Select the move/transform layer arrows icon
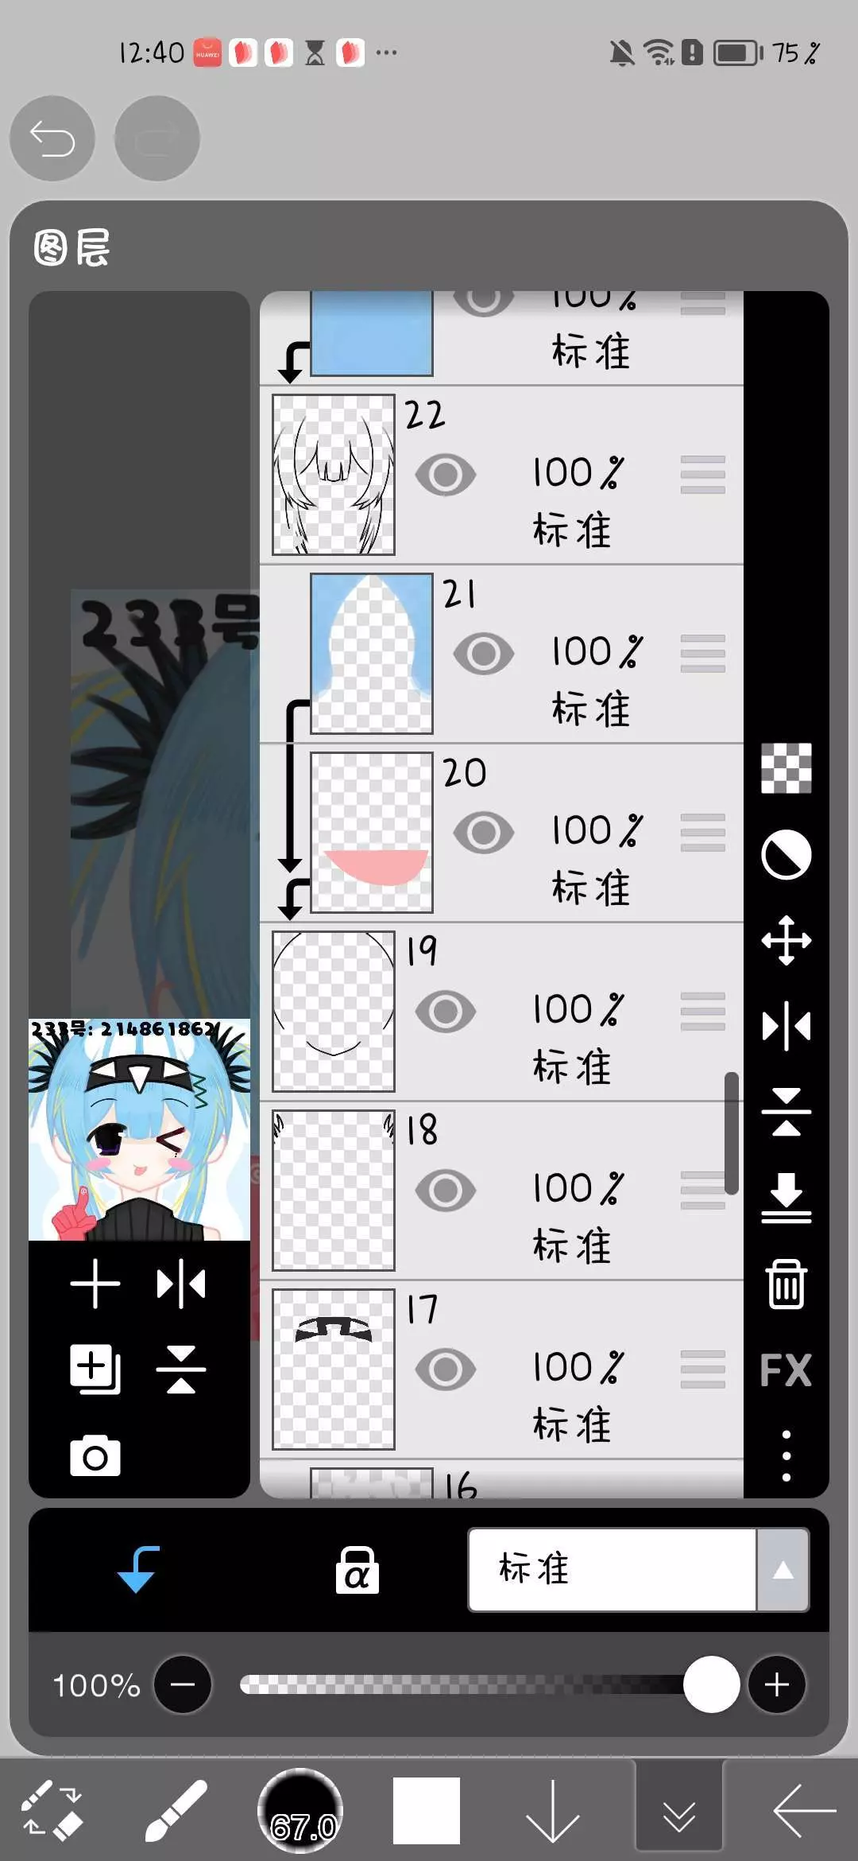Screen dimensions: 858x1861 [x=786, y=940]
